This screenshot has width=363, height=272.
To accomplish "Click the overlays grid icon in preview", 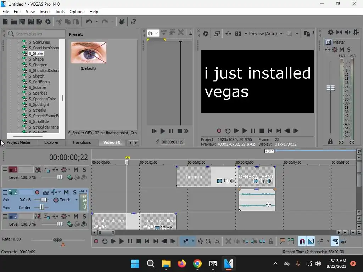I will (x=289, y=34).
